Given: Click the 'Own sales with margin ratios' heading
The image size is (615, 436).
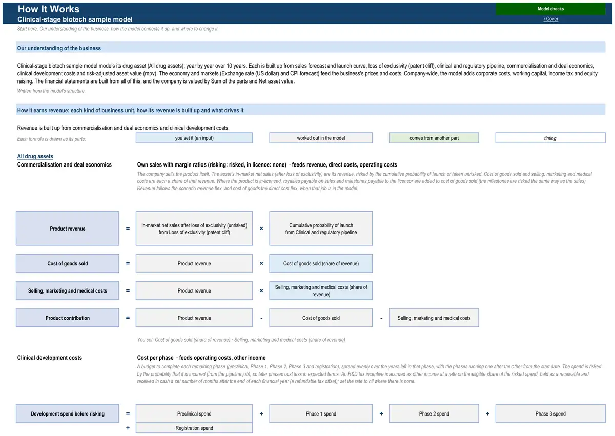Looking at the screenshot, I should point(267,164).
